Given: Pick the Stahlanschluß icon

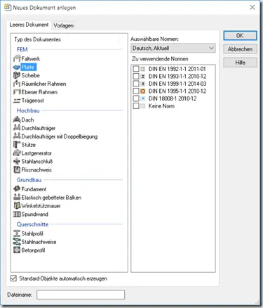Looking at the screenshot, I should click(x=17, y=162).
